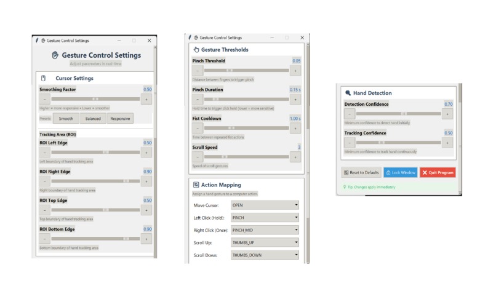Decrease Scroll Speed value

click(x=198, y=157)
